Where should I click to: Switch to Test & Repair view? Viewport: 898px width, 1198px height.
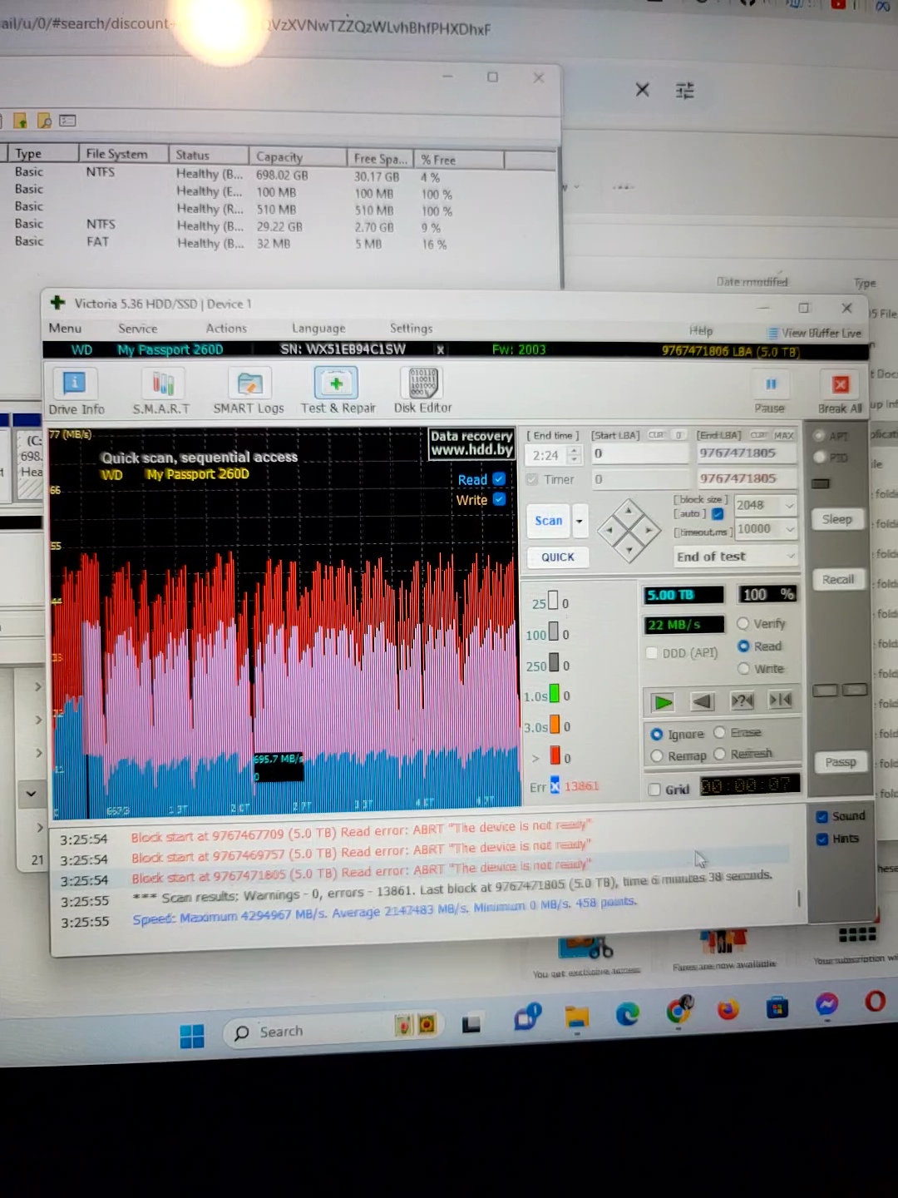338,390
